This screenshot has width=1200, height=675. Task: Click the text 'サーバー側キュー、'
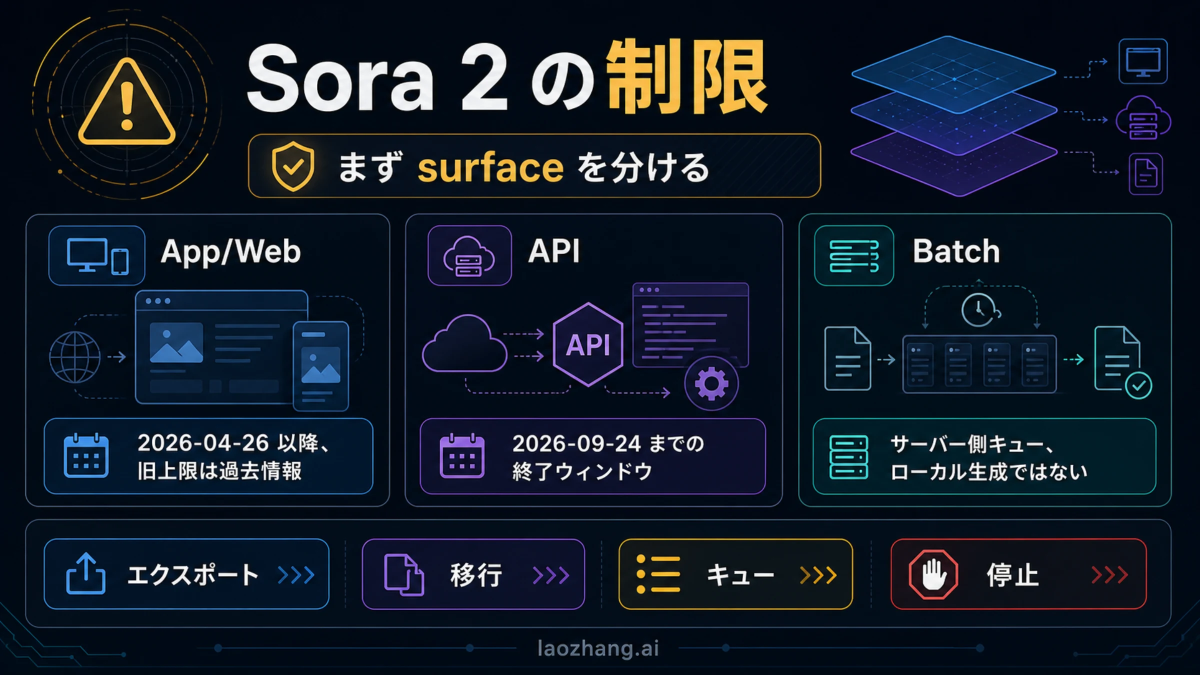pyautogui.click(x=972, y=444)
